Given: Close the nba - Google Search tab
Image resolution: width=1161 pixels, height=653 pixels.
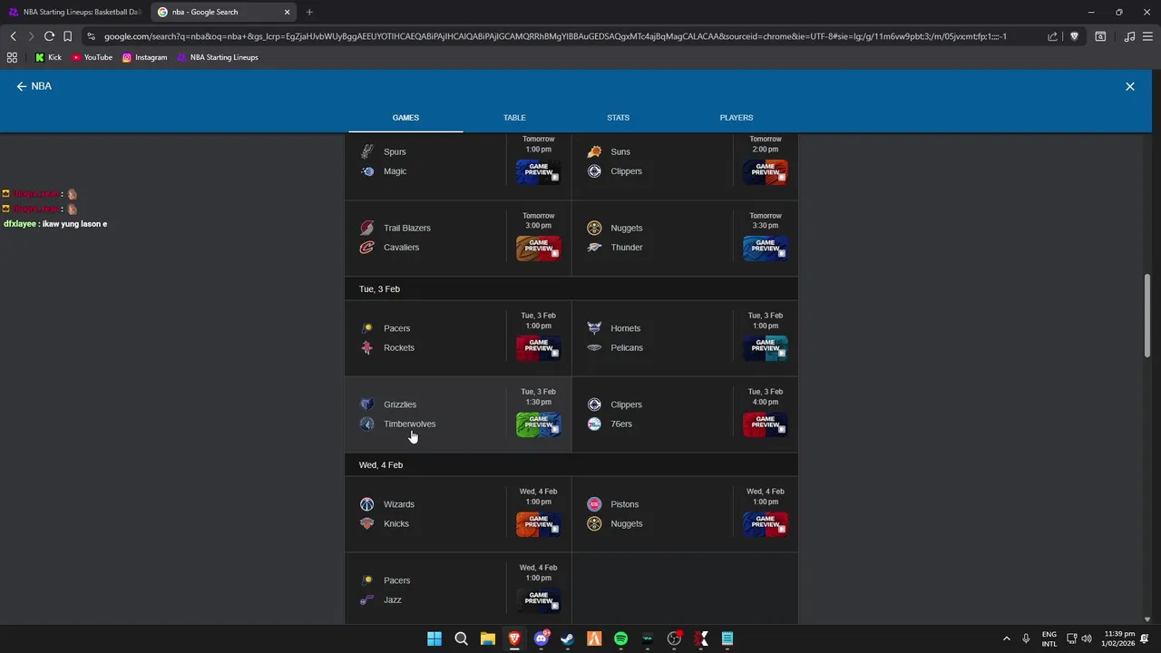Looking at the screenshot, I should [x=288, y=12].
